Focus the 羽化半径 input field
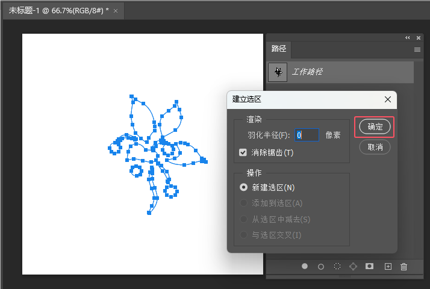The height and width of the screenshot is (289, 430). click(x=307, y=135)
